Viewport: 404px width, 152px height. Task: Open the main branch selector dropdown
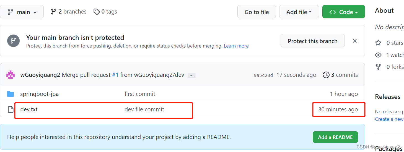[22, 12]
